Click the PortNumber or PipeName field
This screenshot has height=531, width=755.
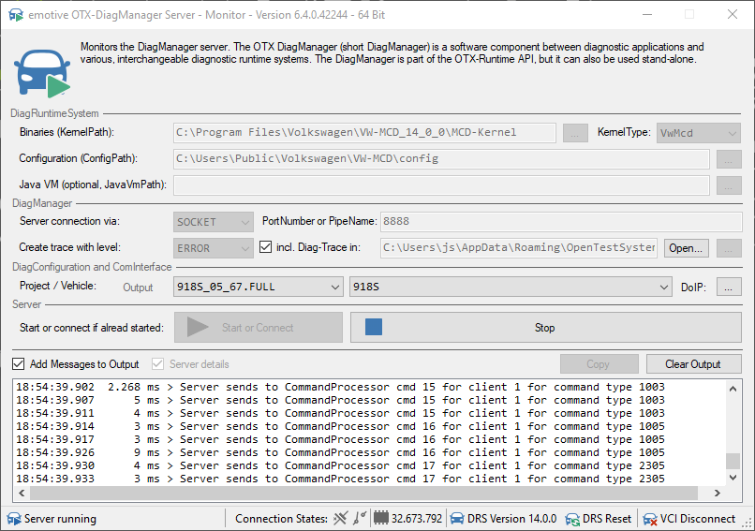coord(559,222)
